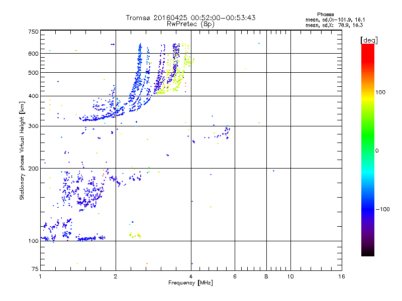Click the x-axis tick label '4'
This screenshot has height=301, width=402.
(x=191, y=276)
